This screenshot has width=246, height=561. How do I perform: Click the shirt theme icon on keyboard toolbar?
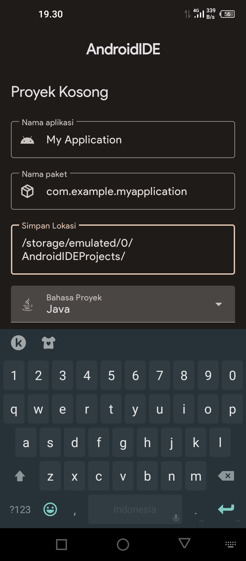[x=49, y=342]
